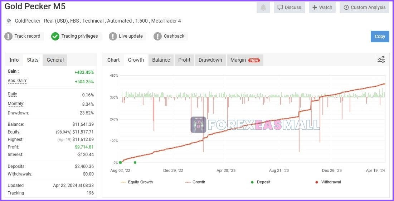This screenshot has width=394, height=201.
Task: Click the 480% axis label
Action: point(114,76)
